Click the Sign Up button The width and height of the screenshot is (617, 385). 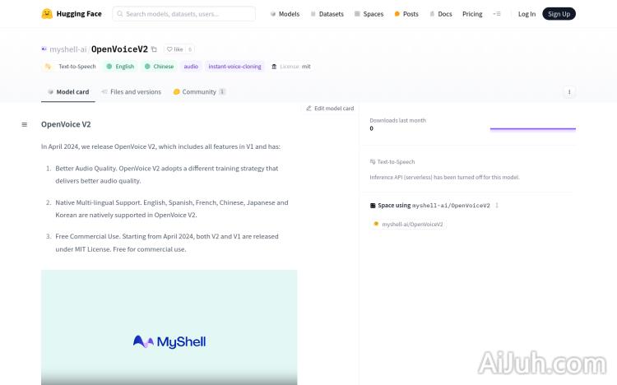[x=559, y=14]
